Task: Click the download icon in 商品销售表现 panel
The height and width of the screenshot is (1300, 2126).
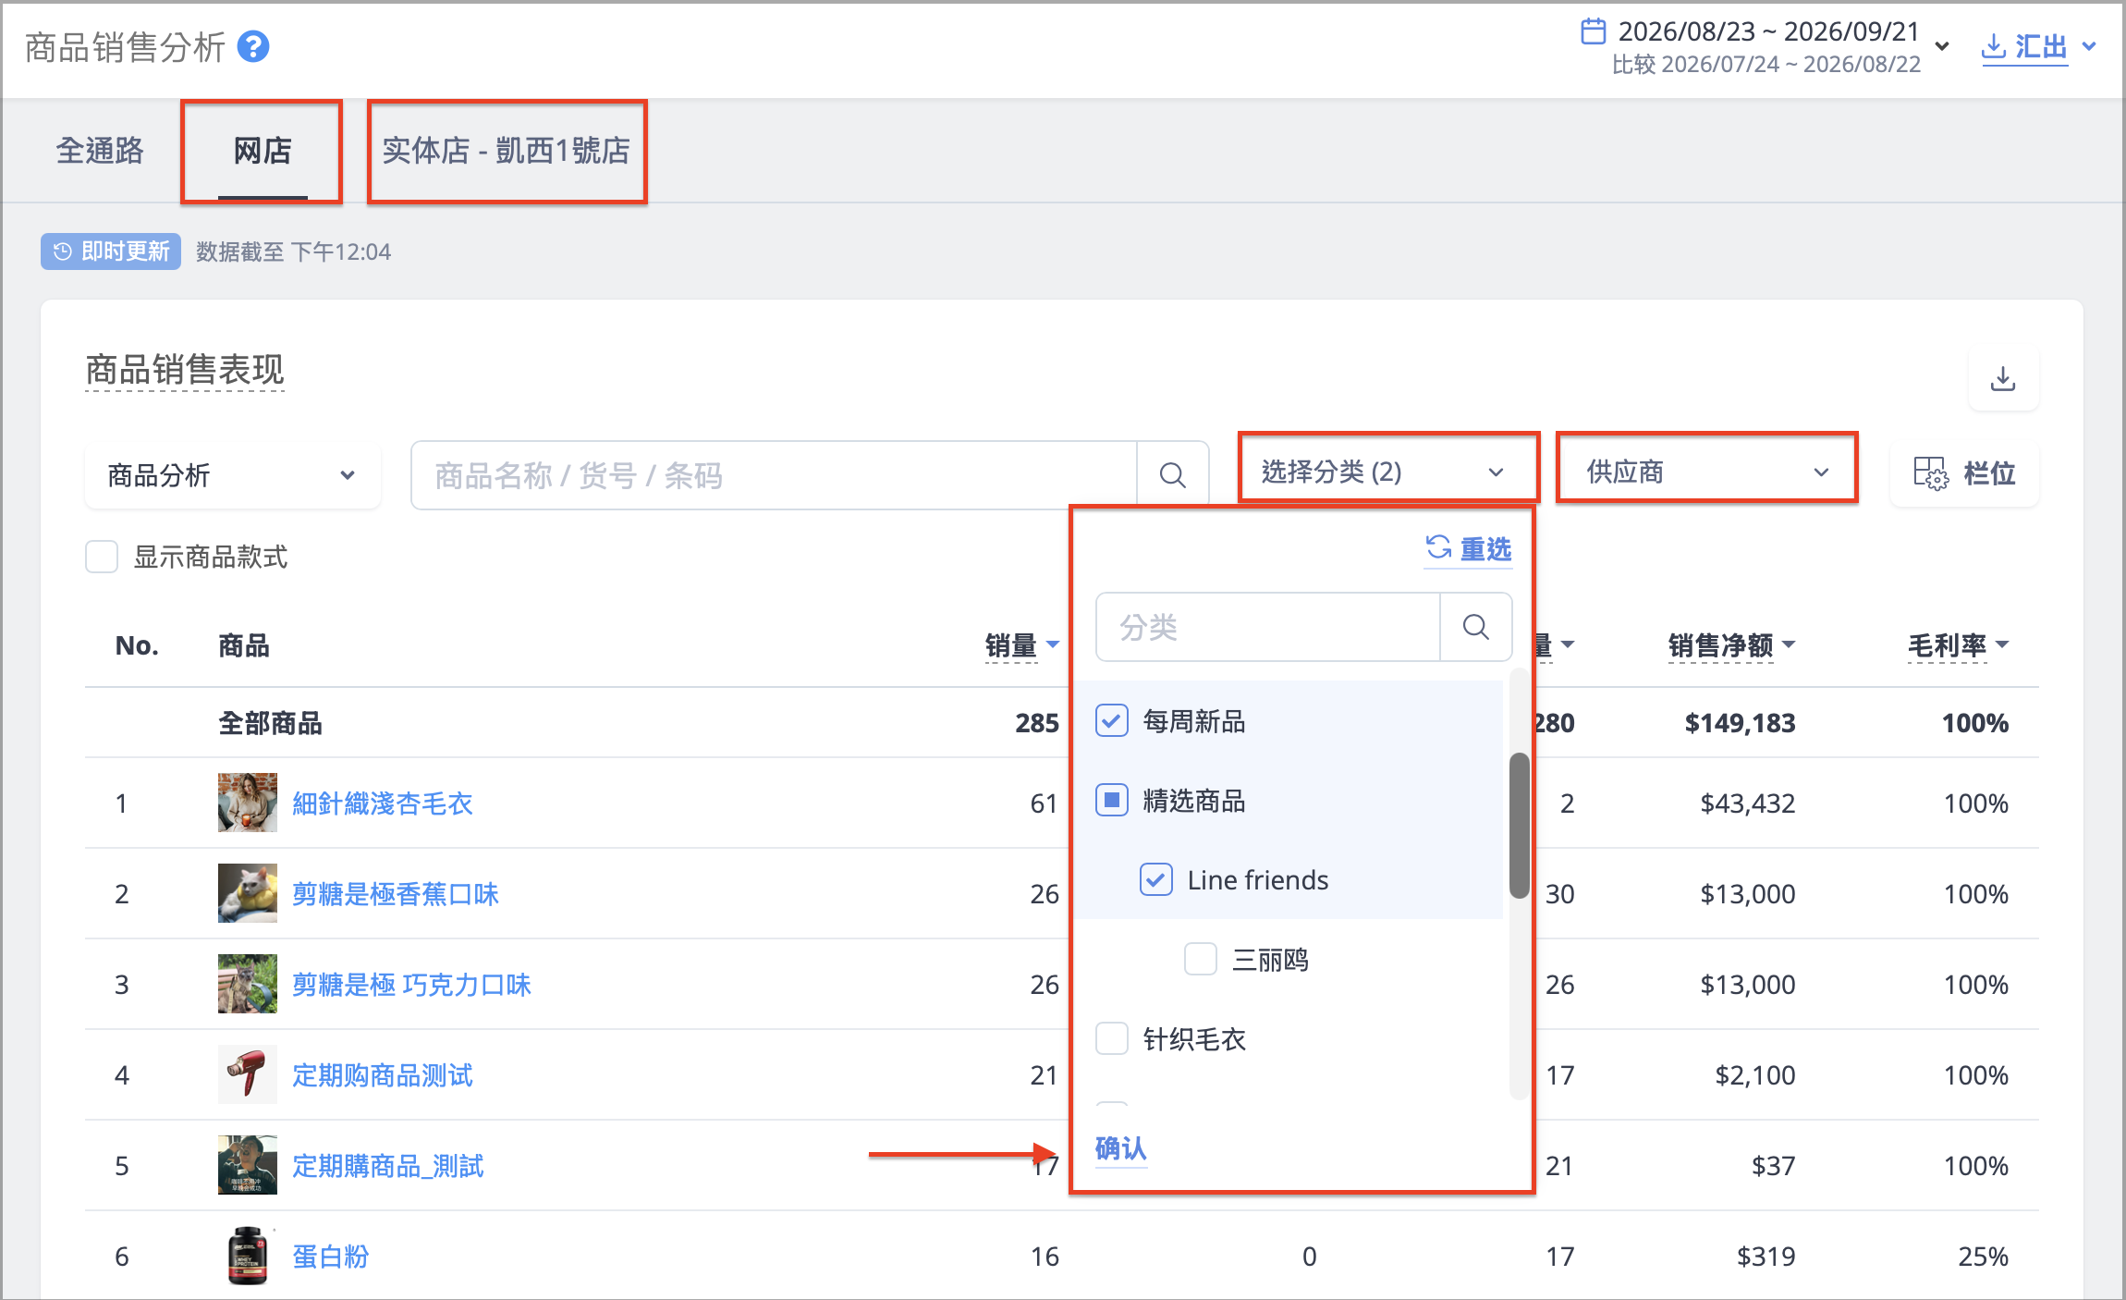Action: (2003, 379)
